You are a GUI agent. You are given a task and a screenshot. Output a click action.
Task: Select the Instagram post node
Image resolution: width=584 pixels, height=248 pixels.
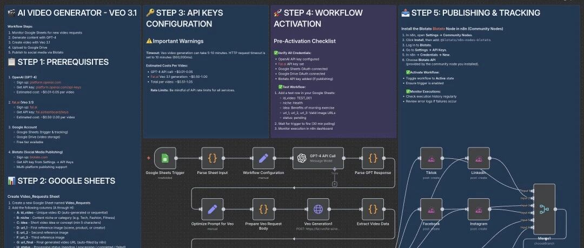pyautogui.click(x=478, y=209)
